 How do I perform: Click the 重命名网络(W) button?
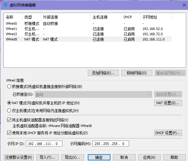point(170,73)
